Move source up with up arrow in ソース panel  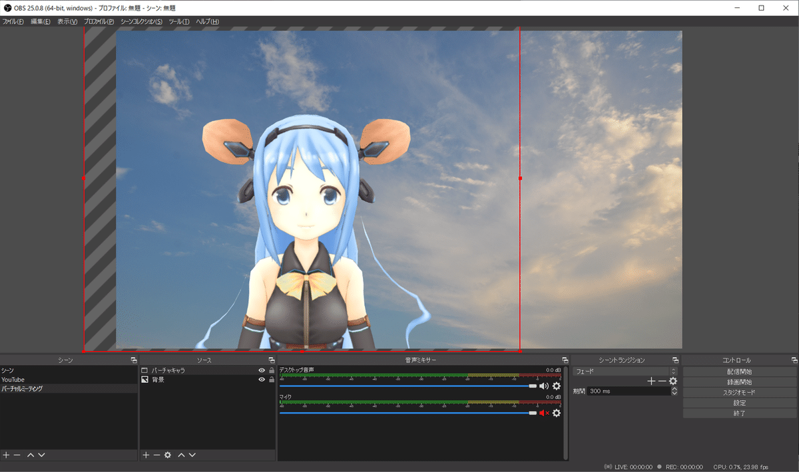pos(181,455)
